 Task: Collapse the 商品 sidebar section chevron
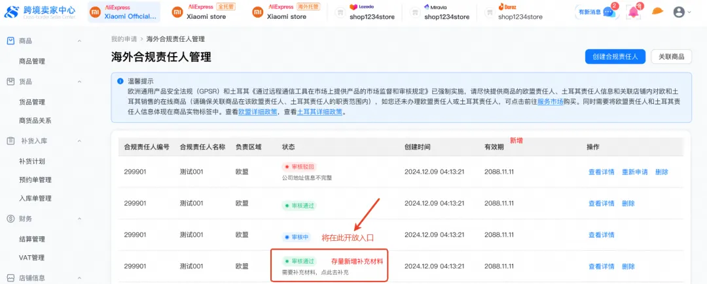(x=79, y=41)
